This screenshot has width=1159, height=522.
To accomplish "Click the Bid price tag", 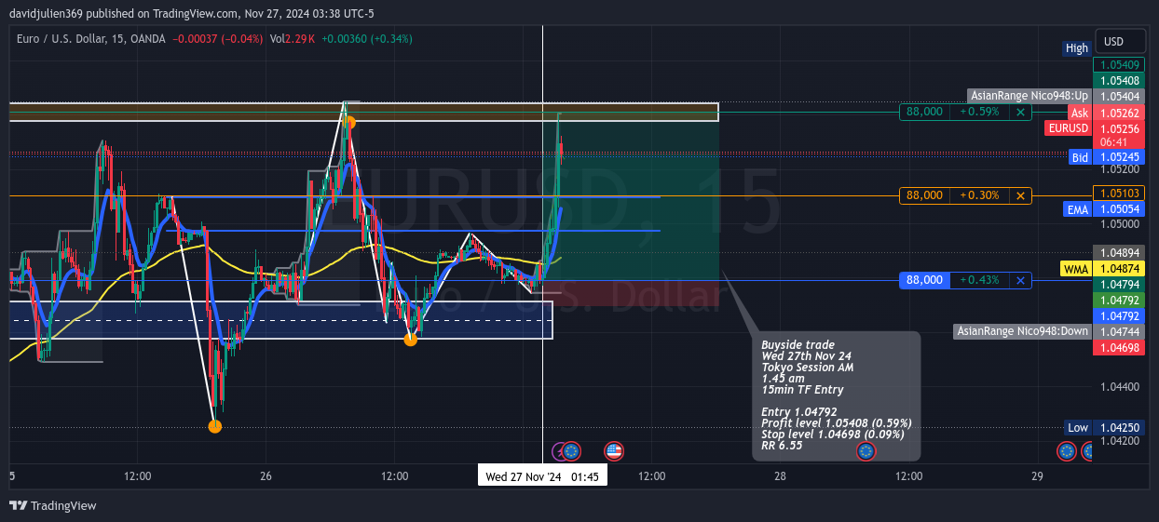I will tap(1080, 157).
